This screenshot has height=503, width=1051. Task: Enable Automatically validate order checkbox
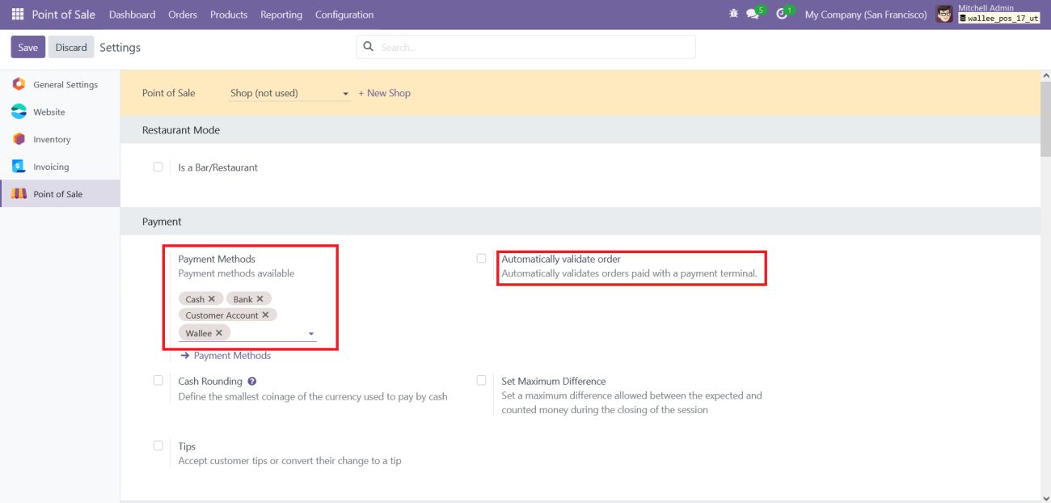[x=481, y=259]
